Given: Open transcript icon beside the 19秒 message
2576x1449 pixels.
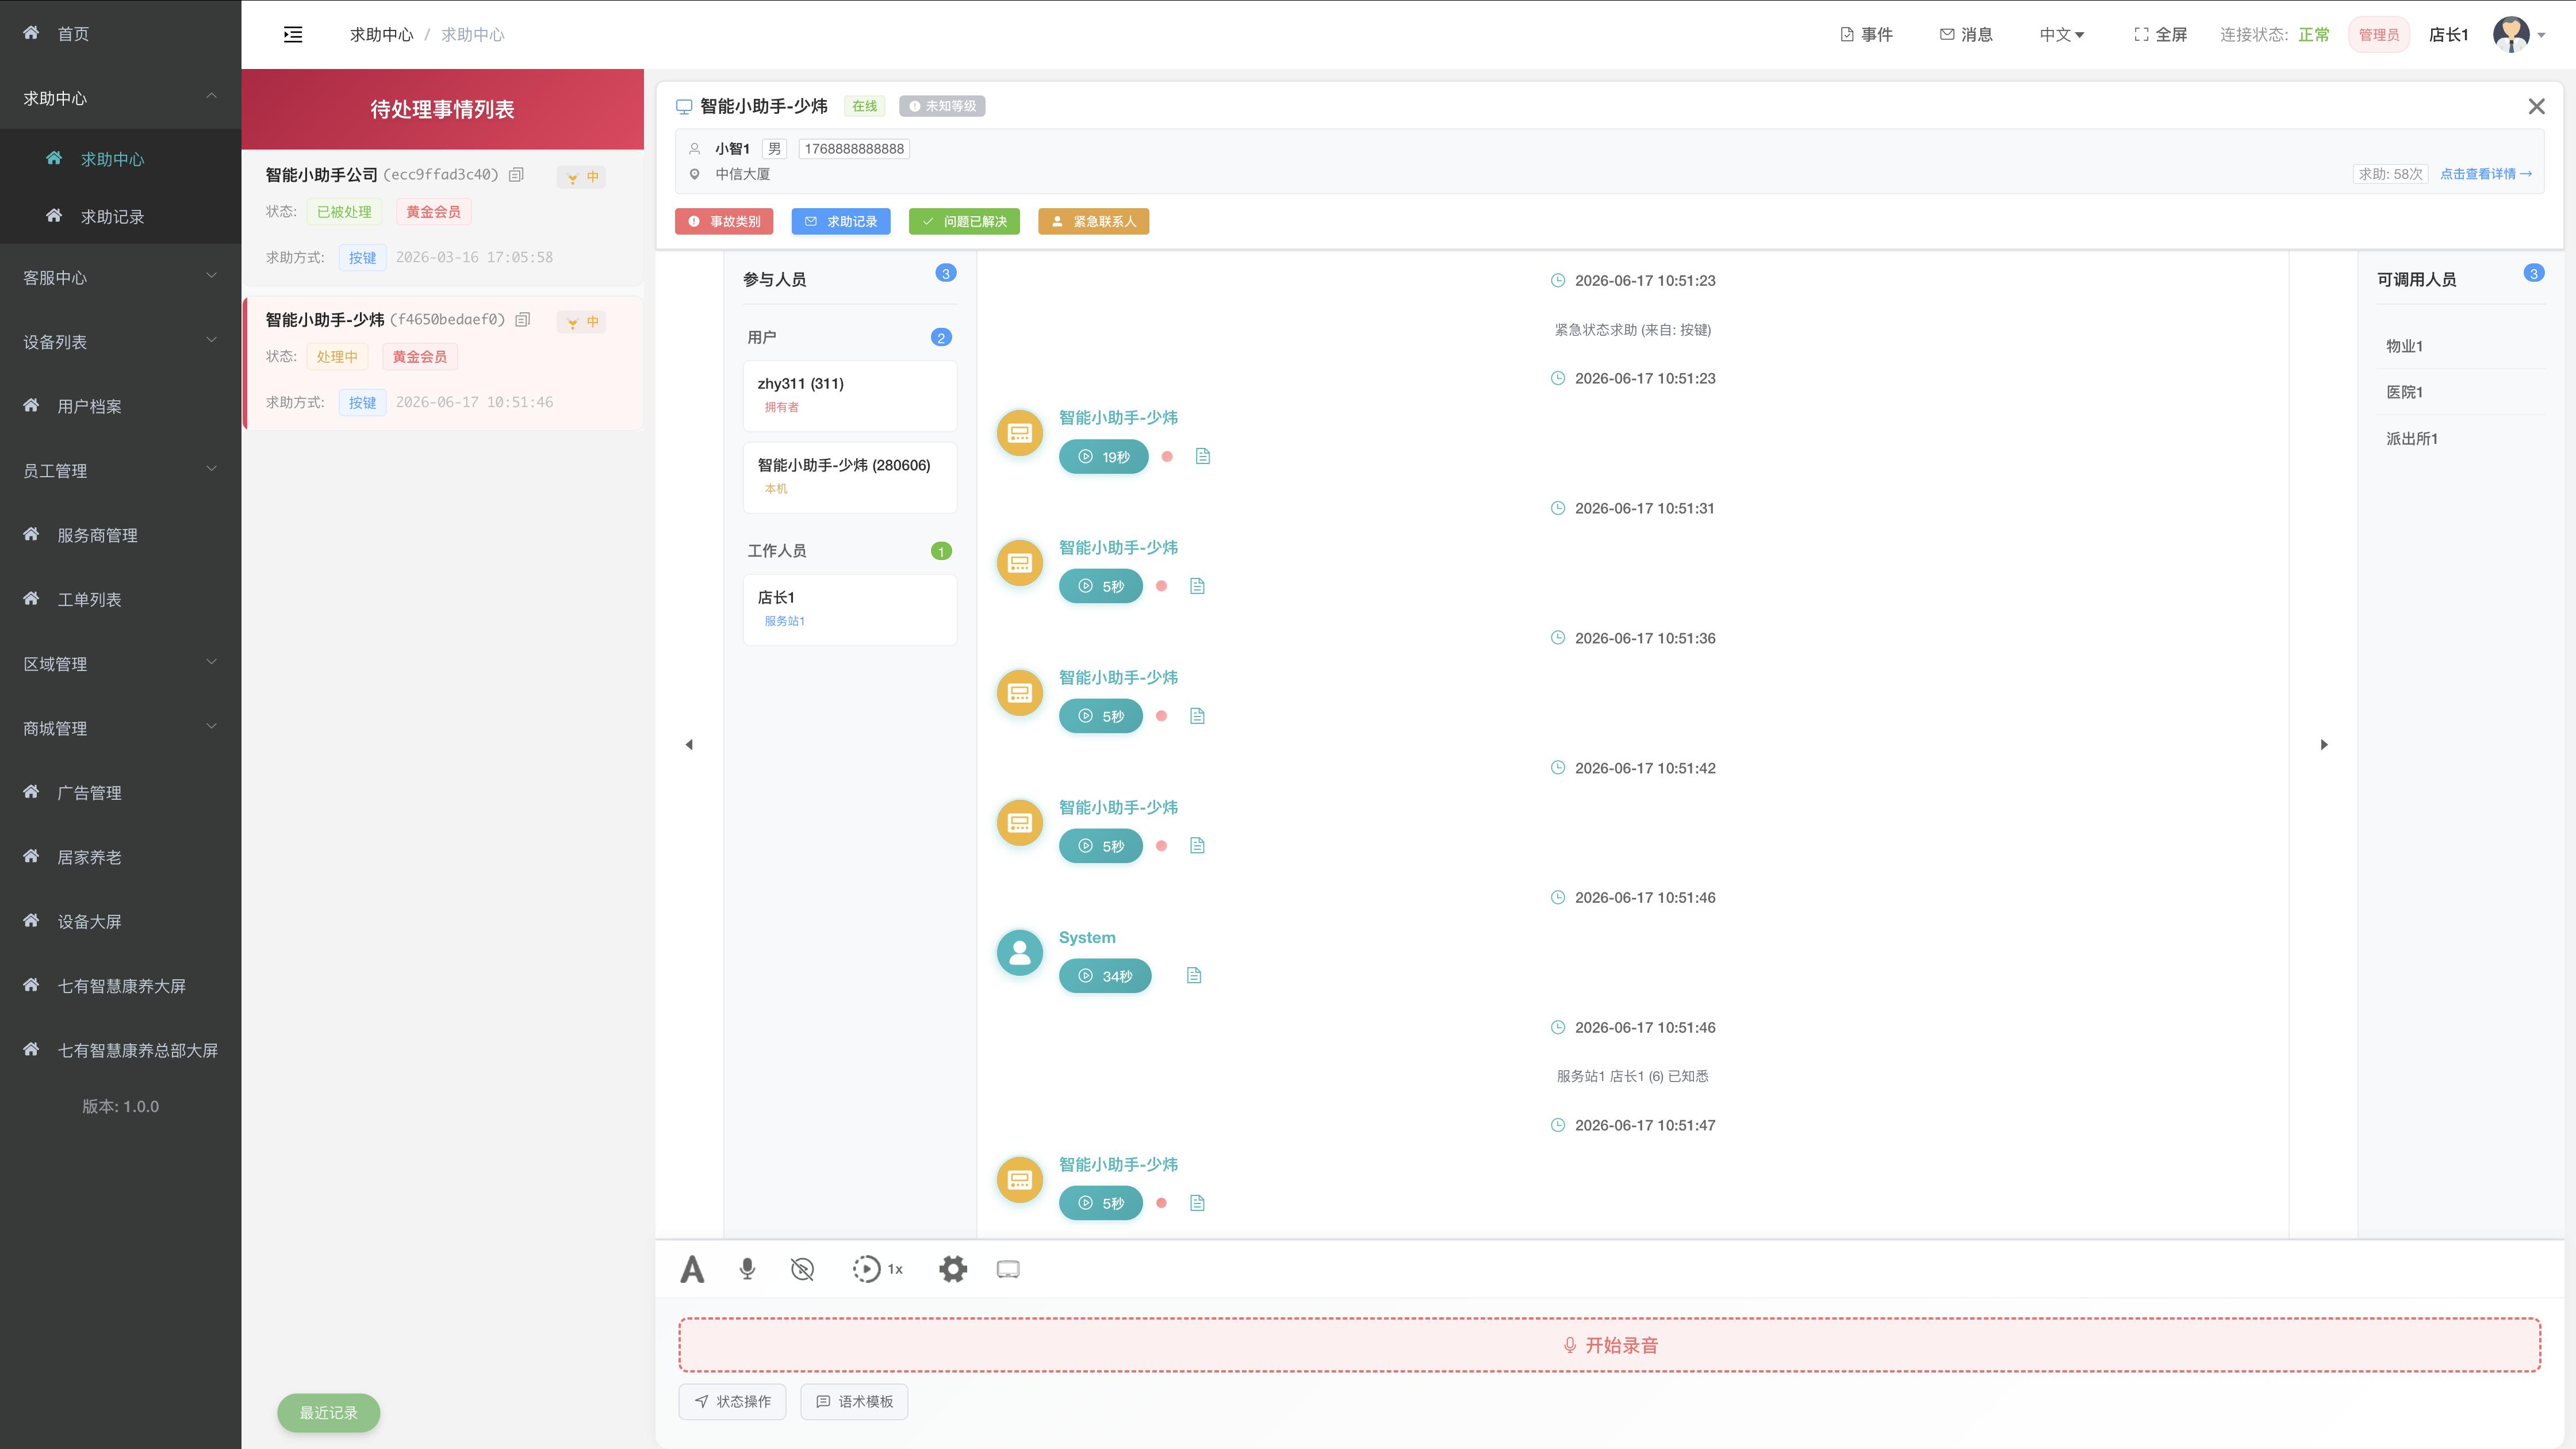Looking at the screenshot, I should [x=1203, y=456].
